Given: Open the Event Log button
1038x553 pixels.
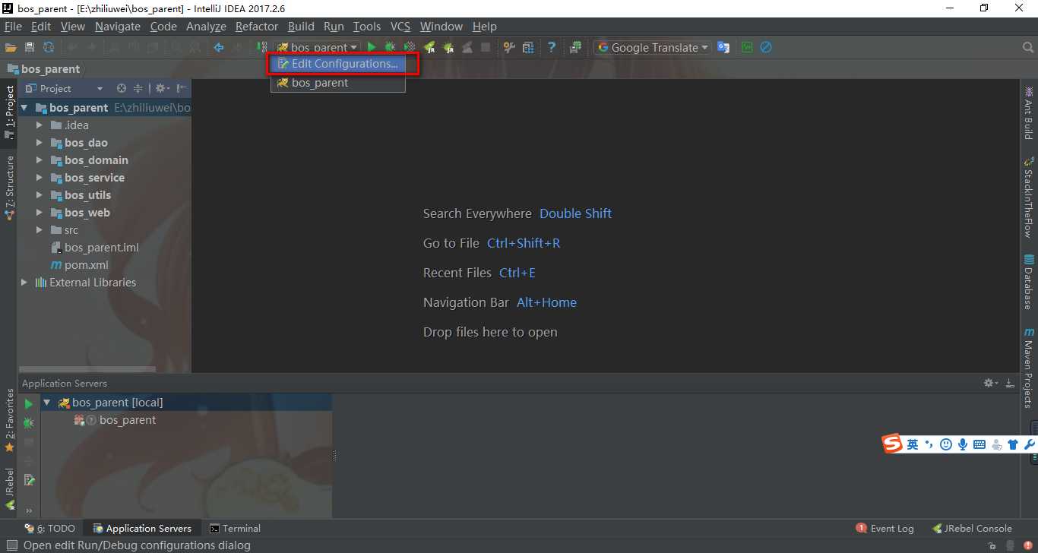Looking at the screenshot, I should click(885, 529).
